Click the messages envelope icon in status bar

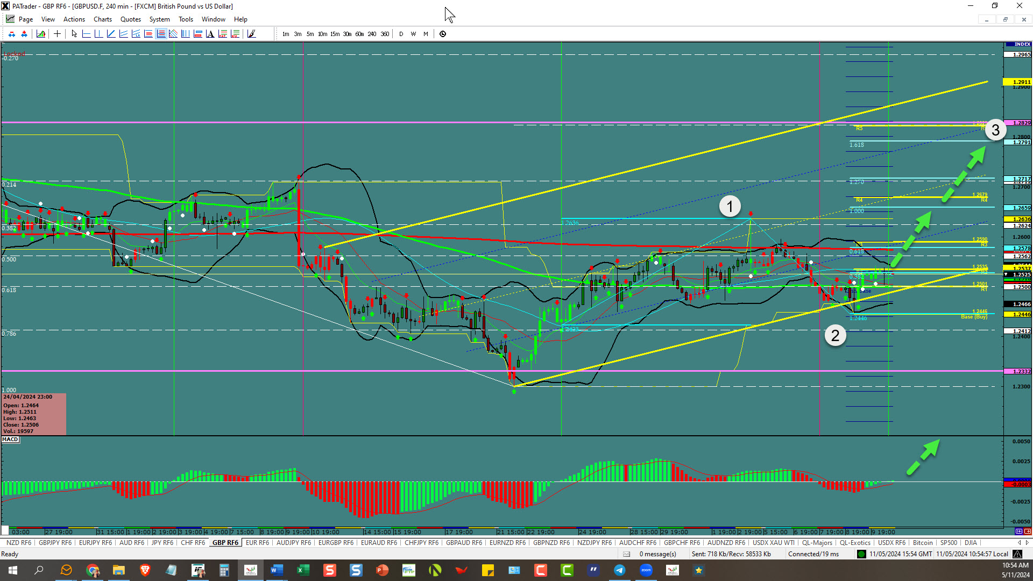pos(626,554)
